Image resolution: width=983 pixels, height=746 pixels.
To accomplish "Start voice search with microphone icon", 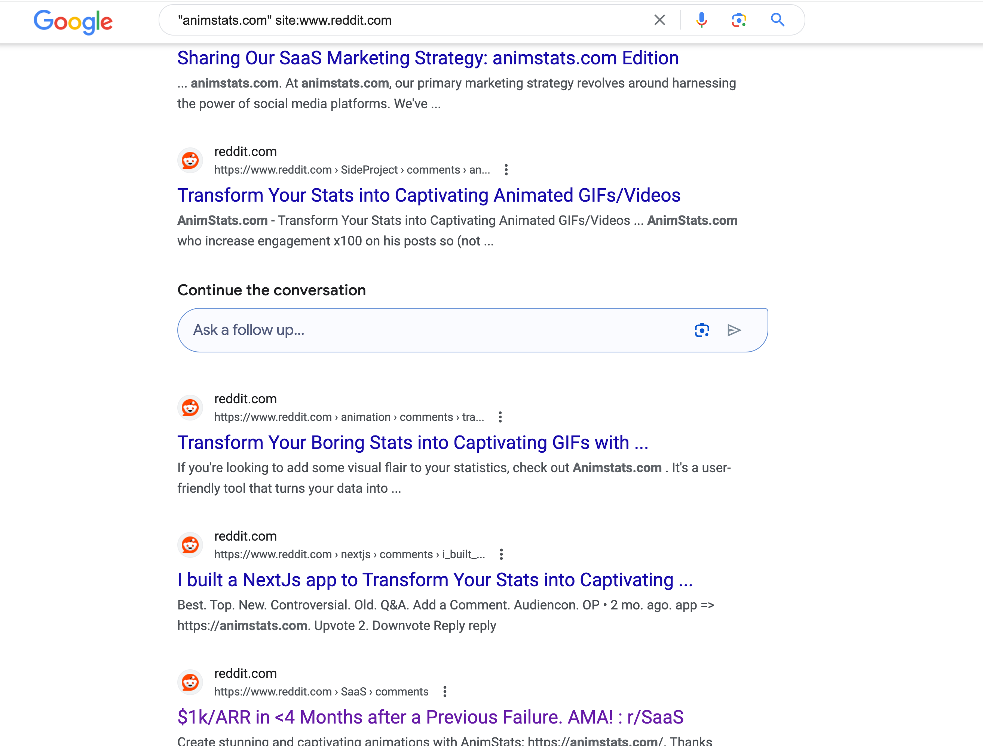I will point(701,20).
